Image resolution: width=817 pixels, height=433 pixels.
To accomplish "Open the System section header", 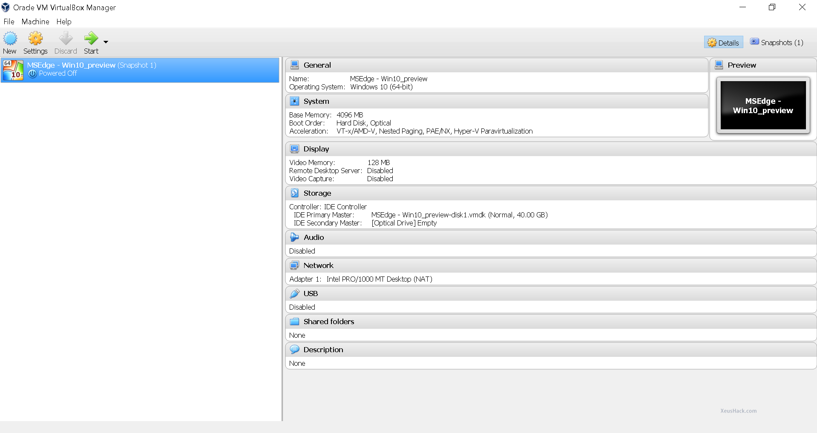I will pos(497,101).
